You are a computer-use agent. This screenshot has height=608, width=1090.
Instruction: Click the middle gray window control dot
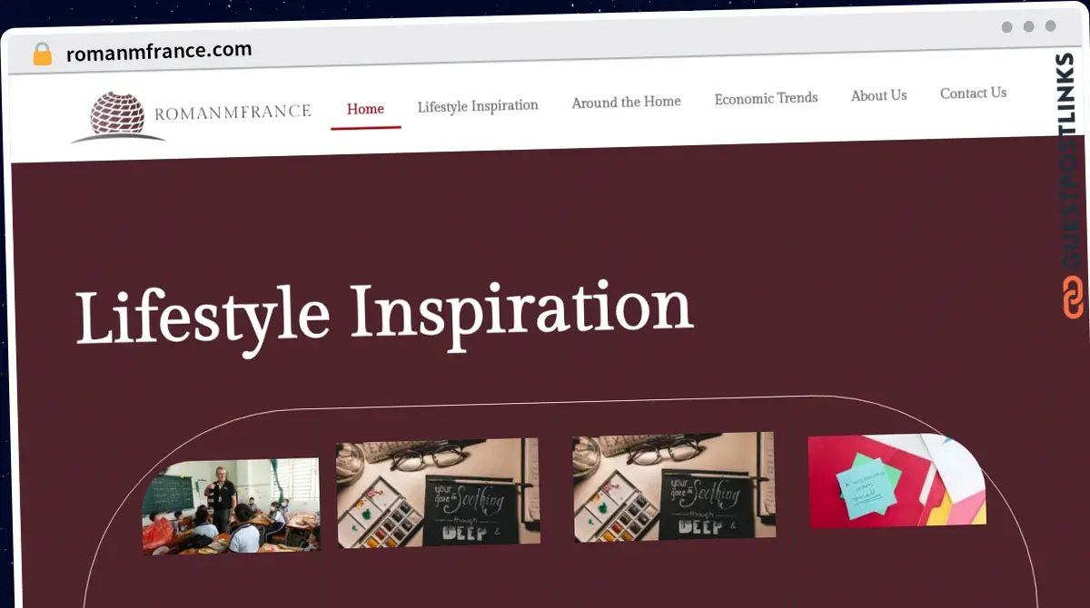click(1029, 26)
